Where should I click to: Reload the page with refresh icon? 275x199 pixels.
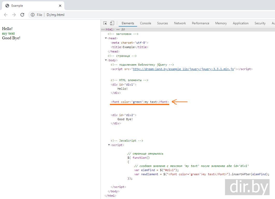(x=22, y=15)
